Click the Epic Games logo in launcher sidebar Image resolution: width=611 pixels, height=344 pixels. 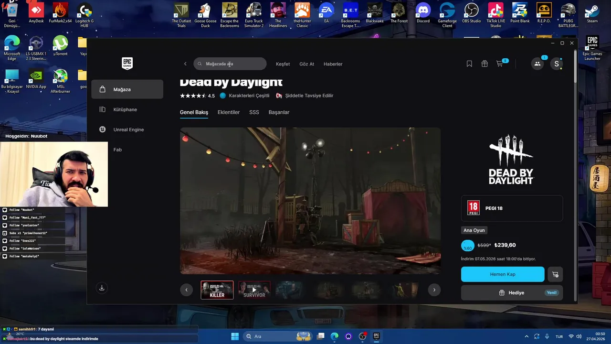(x=127, y=64)
